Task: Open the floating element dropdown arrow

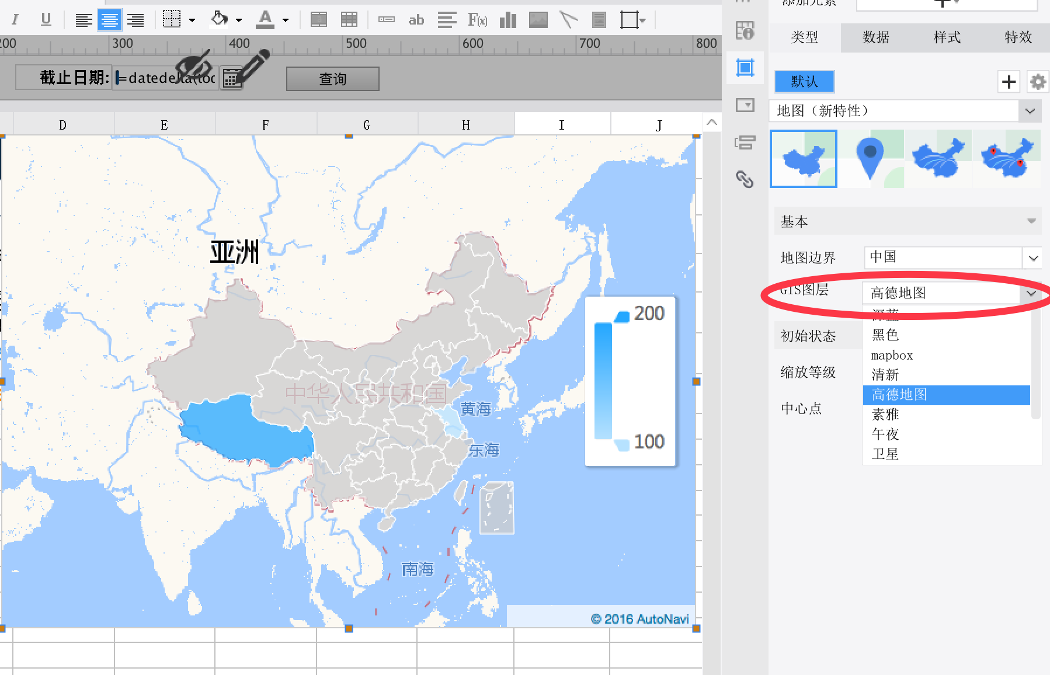Action: tap(643, 20)
